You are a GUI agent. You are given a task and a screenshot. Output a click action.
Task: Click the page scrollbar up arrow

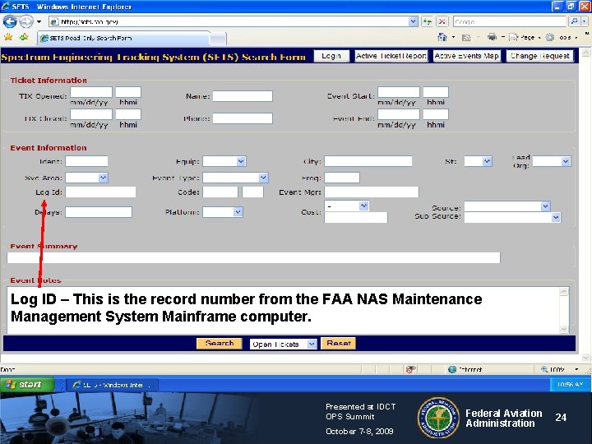(x=585, y=53)
